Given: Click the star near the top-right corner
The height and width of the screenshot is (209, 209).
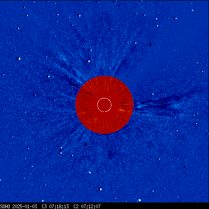Looking at the screenshot, I should (x=192, y=10).
